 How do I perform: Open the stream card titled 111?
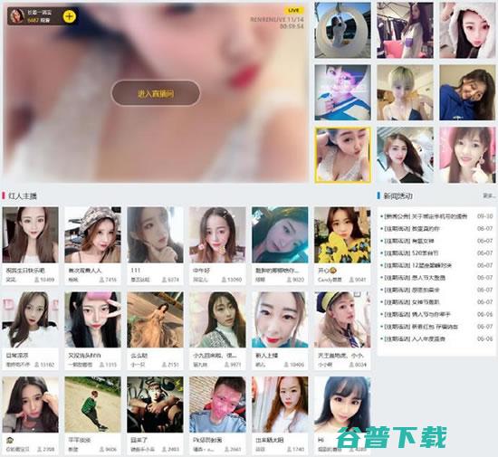(155, 245)
